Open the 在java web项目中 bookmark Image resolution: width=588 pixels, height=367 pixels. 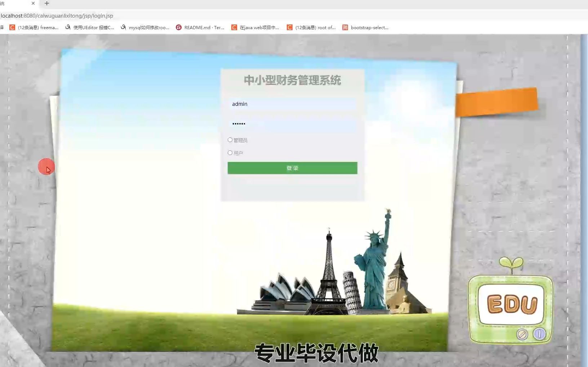click(x=255, y=27)
